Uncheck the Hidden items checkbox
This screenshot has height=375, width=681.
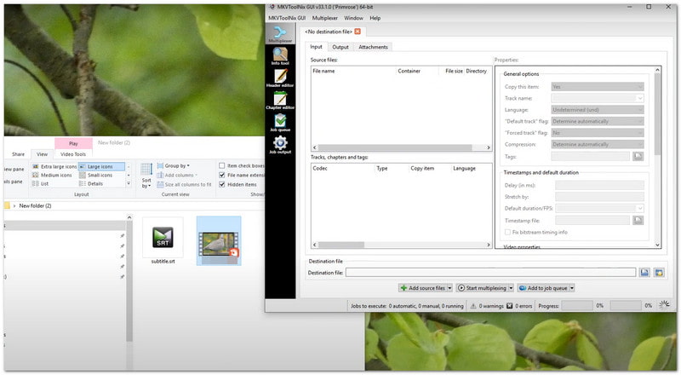(x=222, y=184)
